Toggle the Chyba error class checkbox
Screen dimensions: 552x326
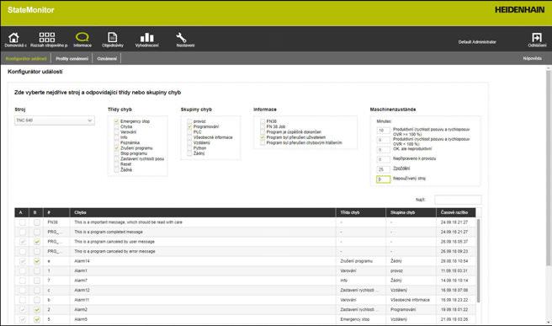pos(116,126)
